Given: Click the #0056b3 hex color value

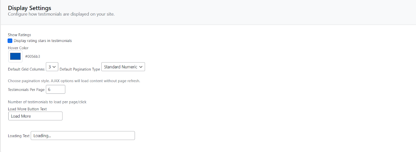Looking at the screenshot, I should click(x=32, y=56).
